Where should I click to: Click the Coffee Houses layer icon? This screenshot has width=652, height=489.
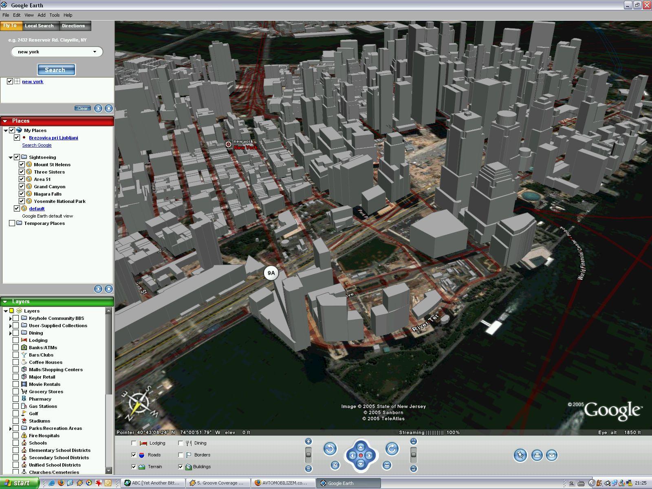24,362
